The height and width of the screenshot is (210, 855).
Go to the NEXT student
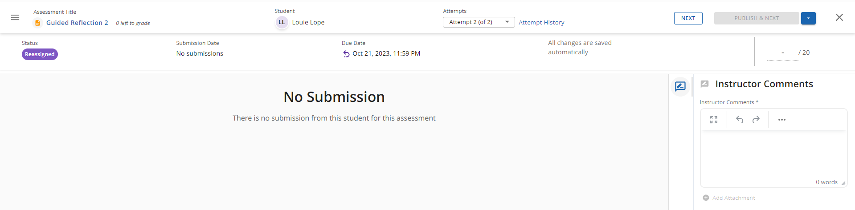coord(688,18)
